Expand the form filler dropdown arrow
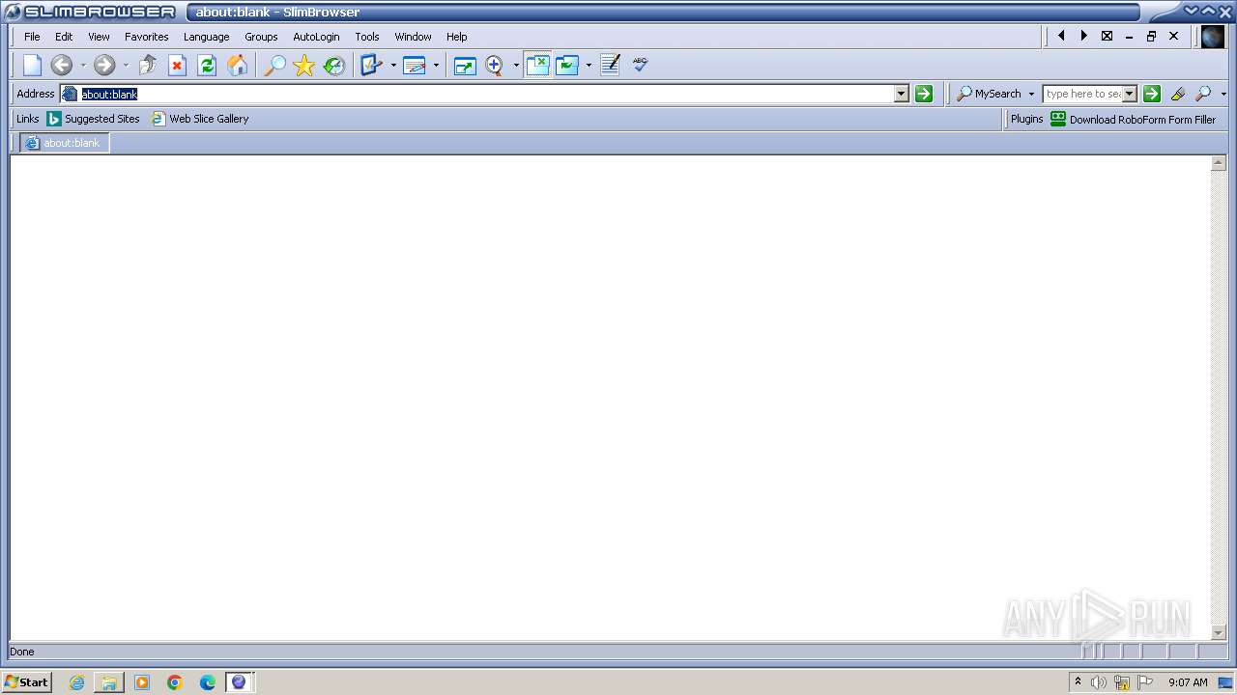Viewport: 1237px width, 695px height. pyautogui.click(x=393, y=66)
